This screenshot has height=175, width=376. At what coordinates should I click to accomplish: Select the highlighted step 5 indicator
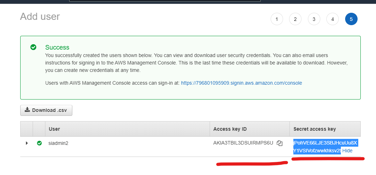(x=351, y=19)
